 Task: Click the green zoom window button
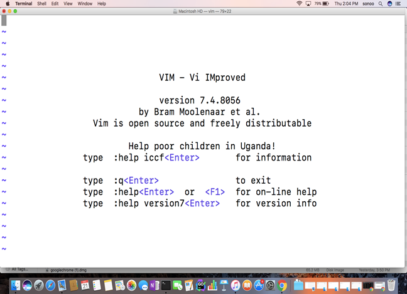click(x=15, y=11)
